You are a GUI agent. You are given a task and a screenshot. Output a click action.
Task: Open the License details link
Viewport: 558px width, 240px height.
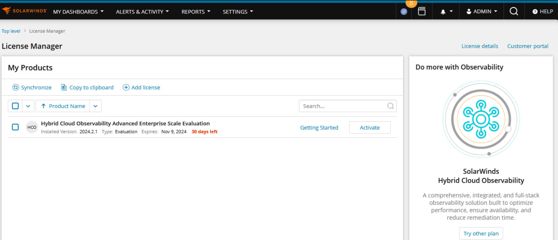480,46
